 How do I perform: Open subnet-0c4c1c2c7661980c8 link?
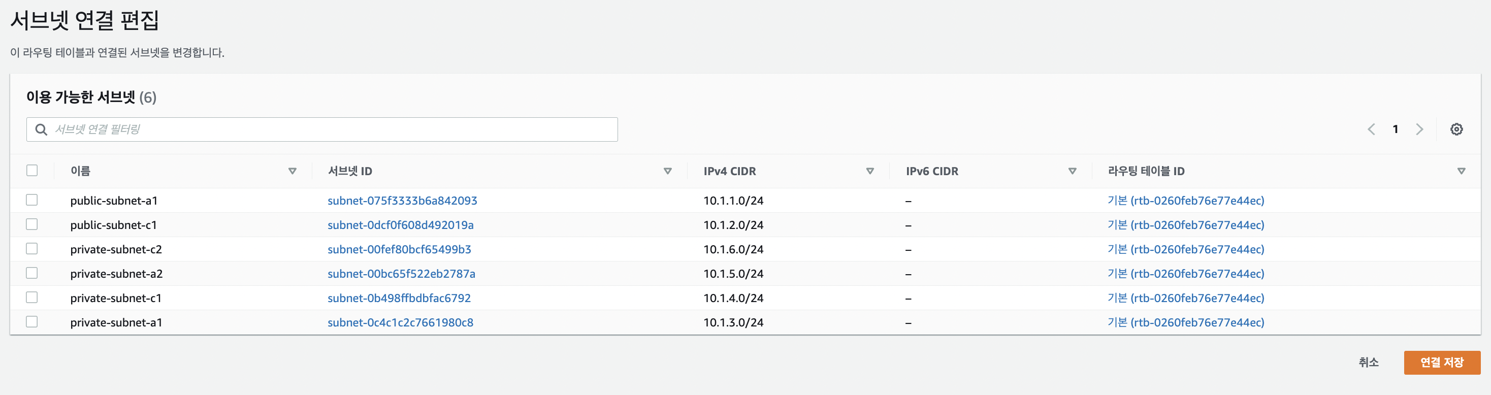[400, 322]
